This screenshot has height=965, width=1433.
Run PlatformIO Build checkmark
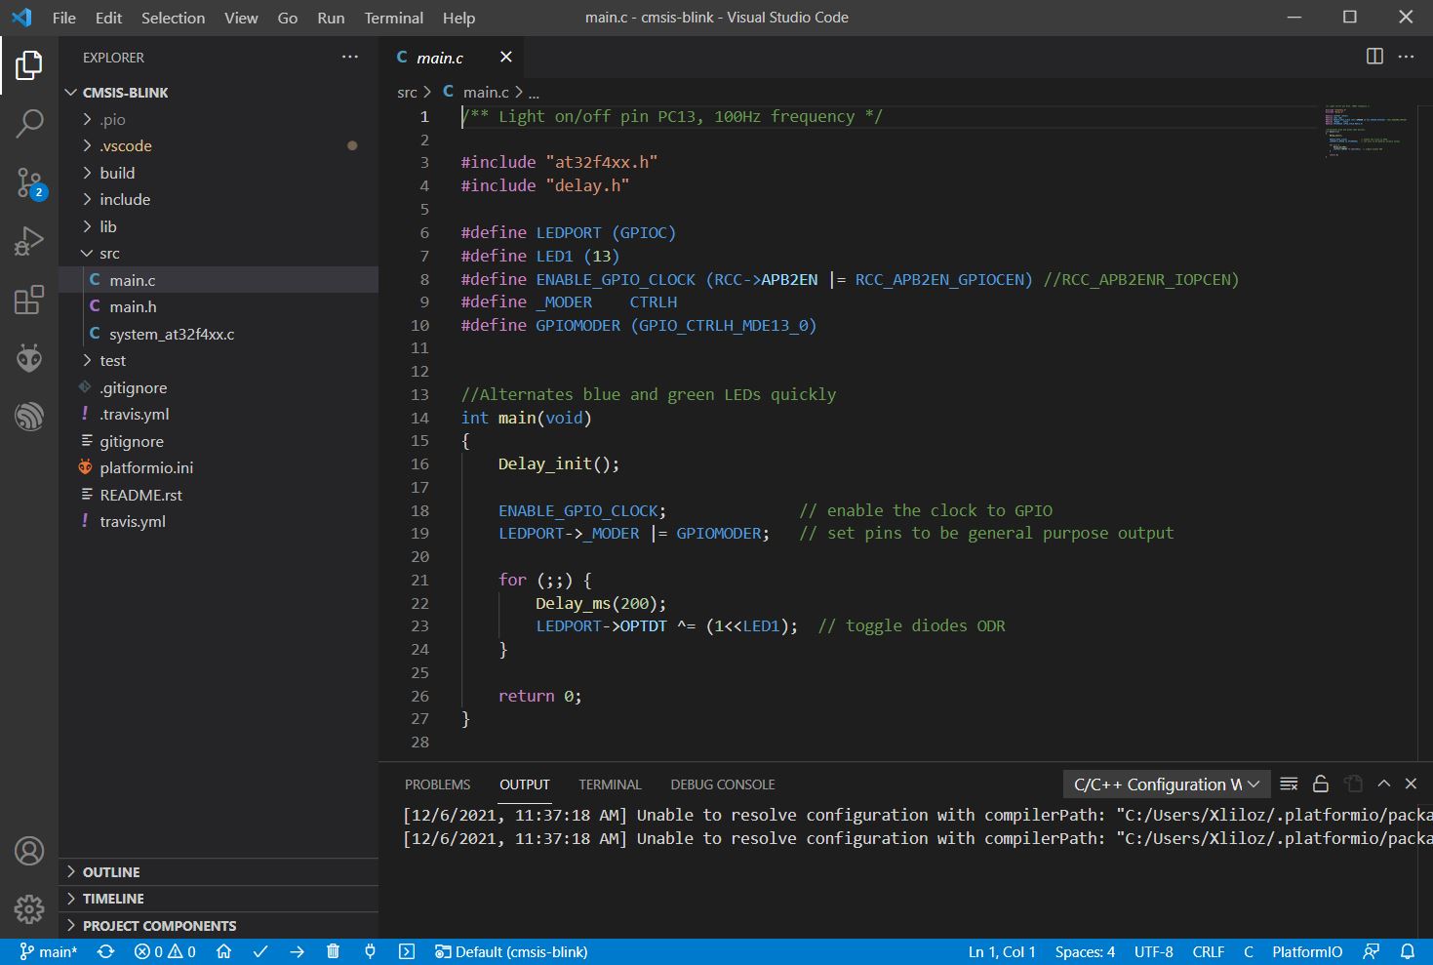click(260, 951)
